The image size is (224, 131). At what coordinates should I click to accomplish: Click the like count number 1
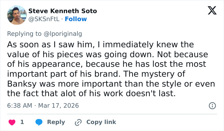(x=22, y=122)
